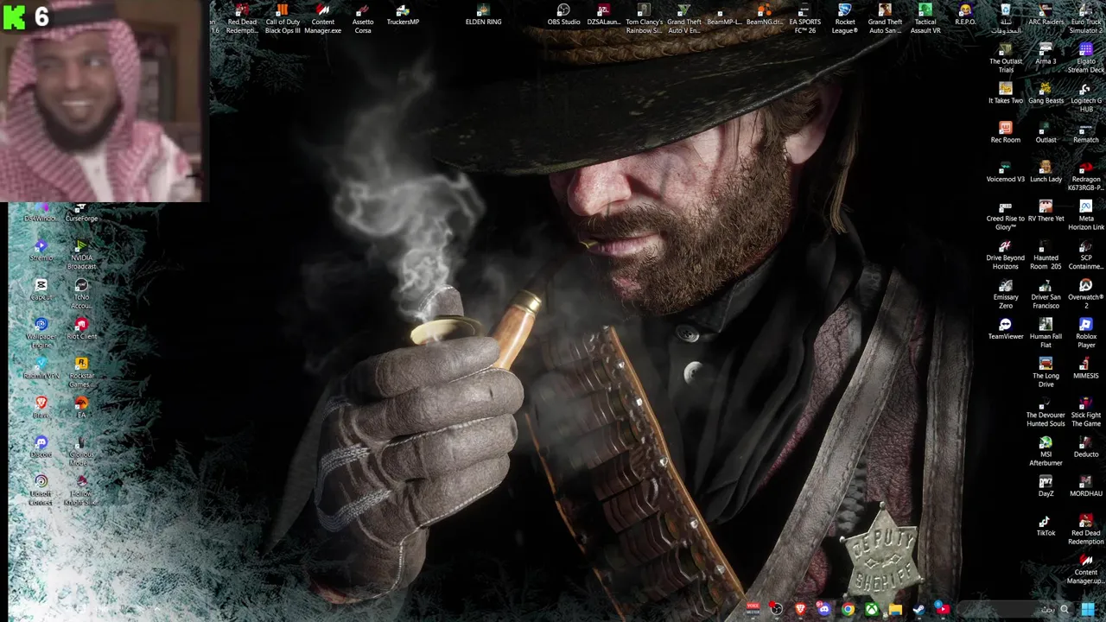Open the TruckersMP desktop shortcut
The image size is (1106, 622).
(x=403, y=16)
